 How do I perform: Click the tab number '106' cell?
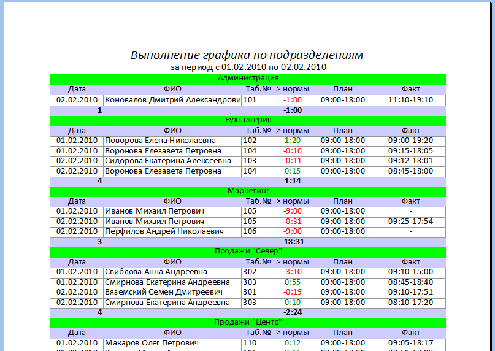coord(258,232)
